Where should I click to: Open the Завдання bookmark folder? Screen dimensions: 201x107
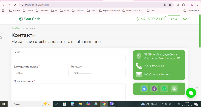[x=78, y=11]
